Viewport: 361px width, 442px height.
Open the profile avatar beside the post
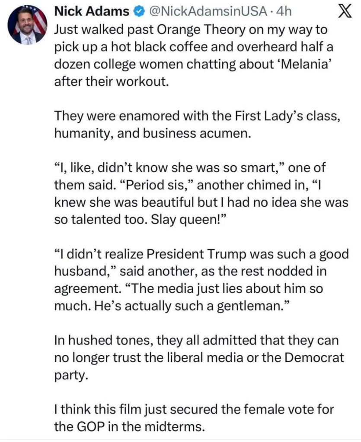click(27, 25)
